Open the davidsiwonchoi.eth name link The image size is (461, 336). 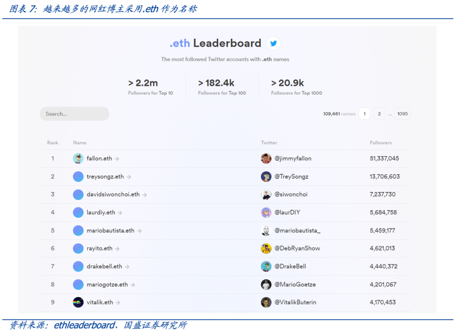coord(113,194)
